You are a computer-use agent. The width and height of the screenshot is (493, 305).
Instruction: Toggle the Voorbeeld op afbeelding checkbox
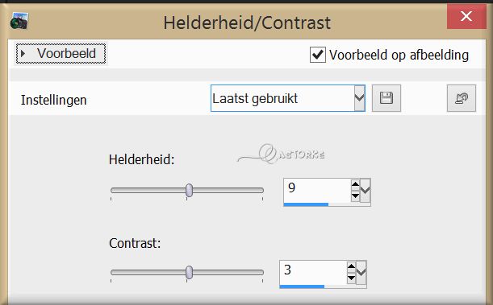tap(318, 55)
